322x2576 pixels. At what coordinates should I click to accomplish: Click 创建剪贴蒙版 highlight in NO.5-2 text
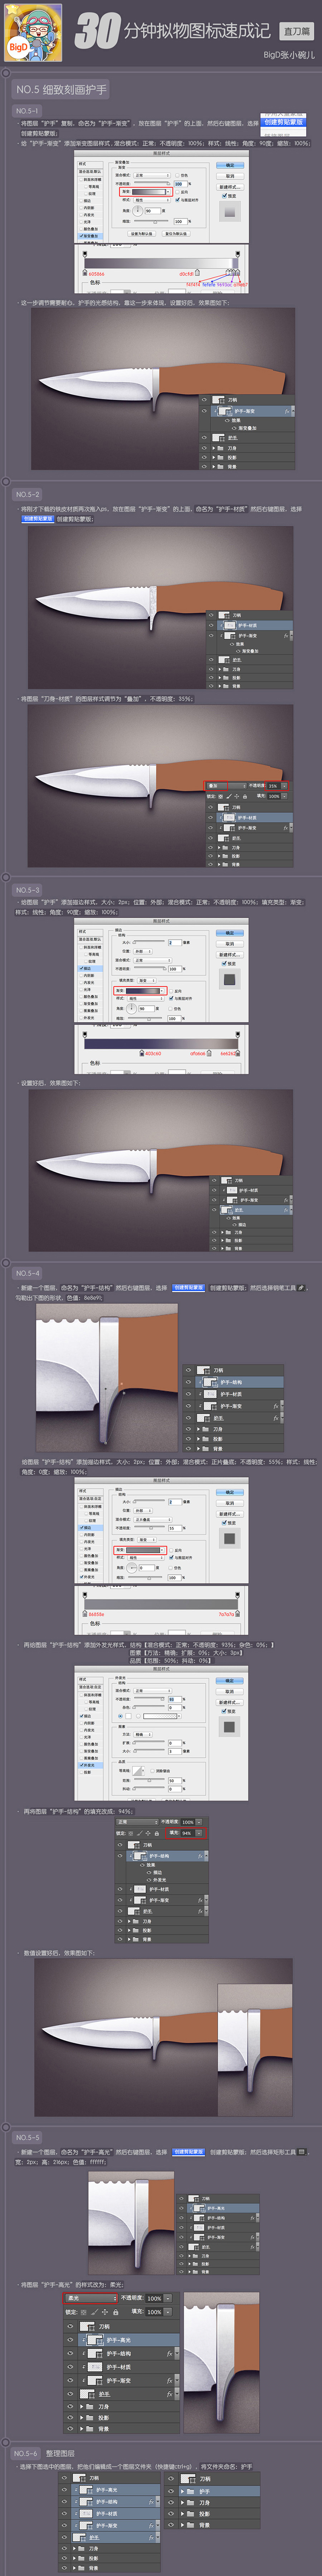point(37,519)
